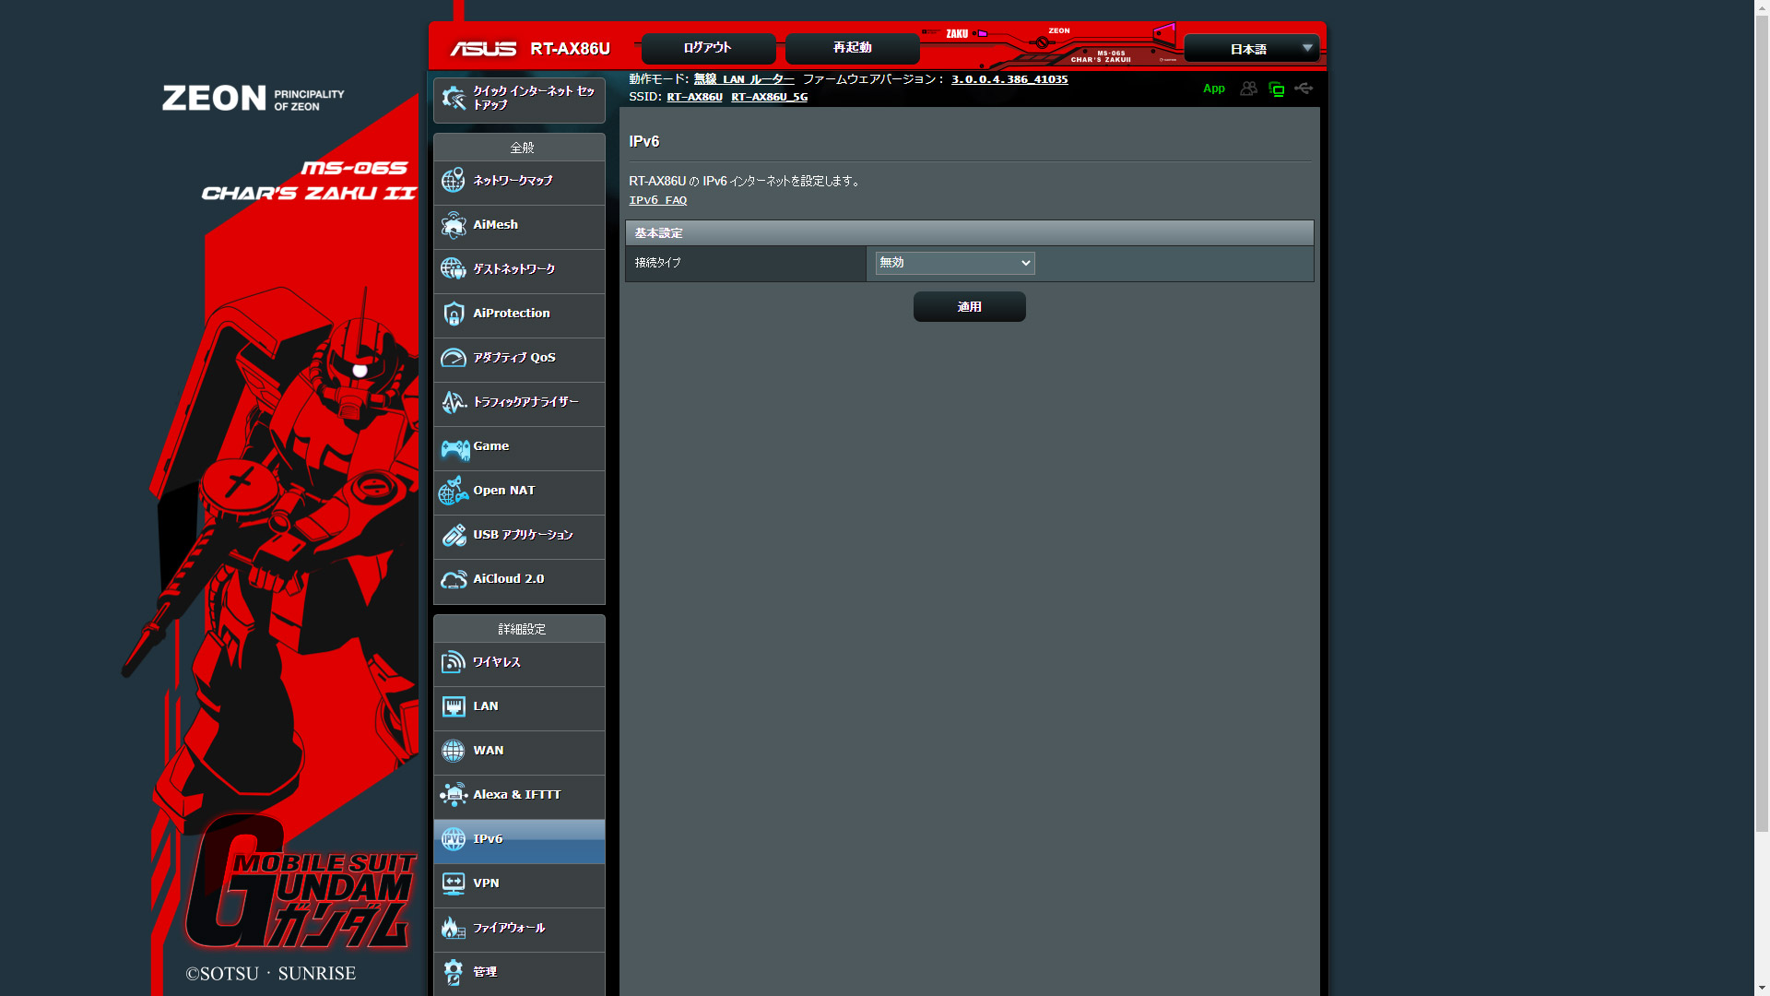Open the USB アプリケーション icon
The image size is (1770, 996).
454,535
